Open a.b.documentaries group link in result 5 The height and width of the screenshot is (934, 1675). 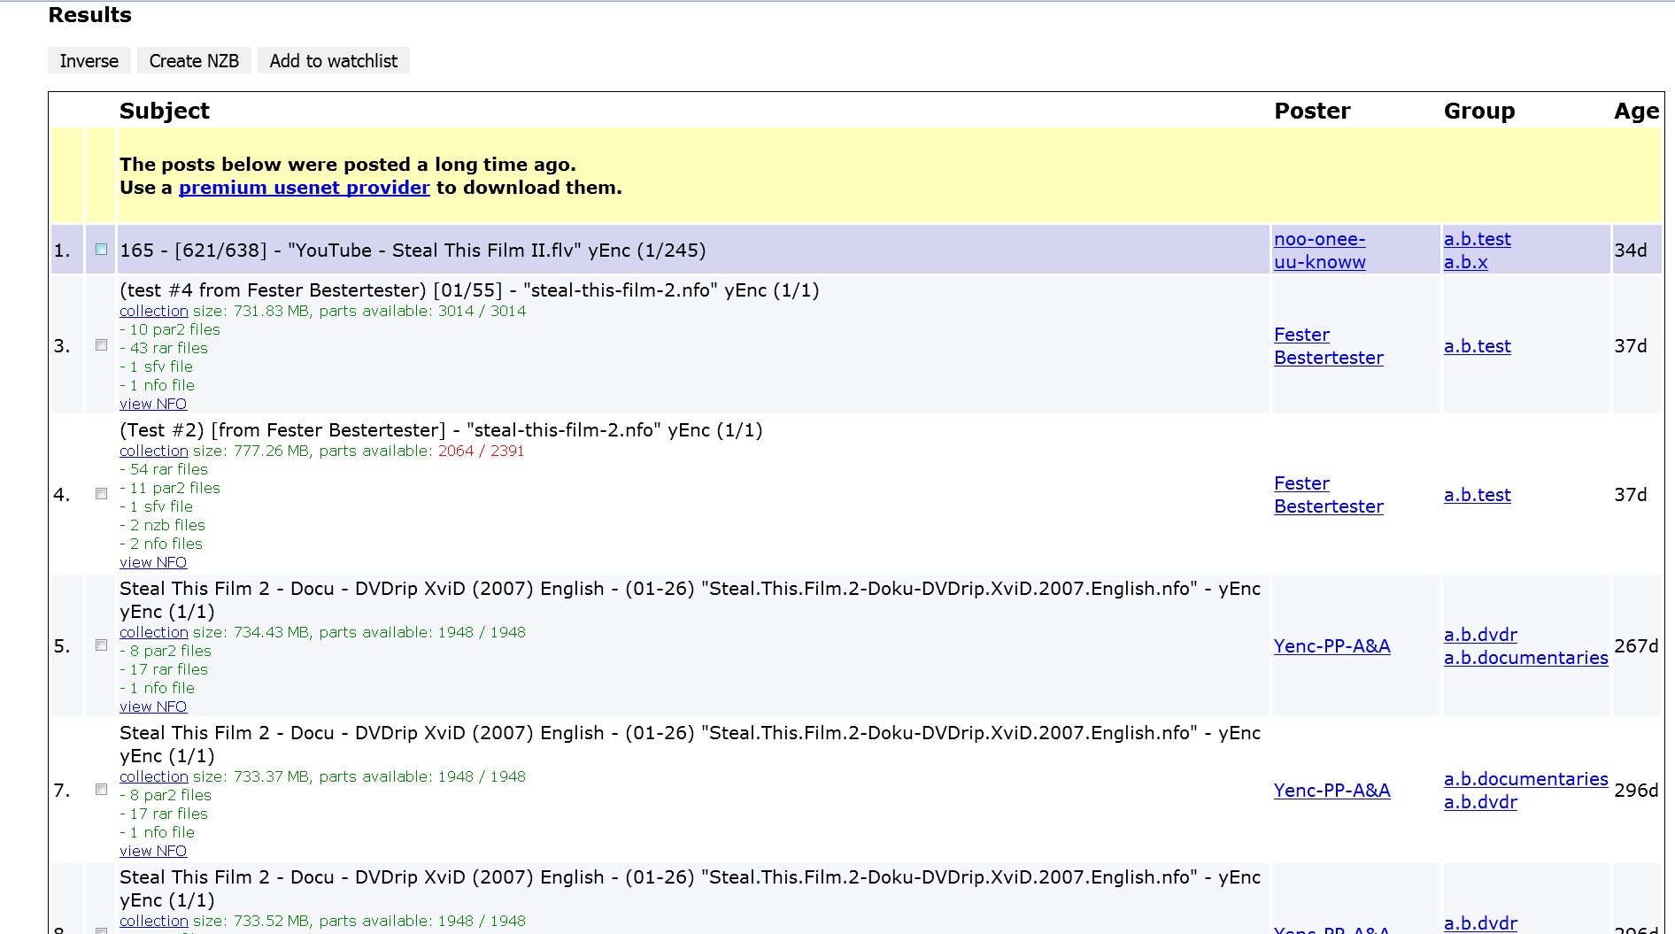[x=1525, y=658]
